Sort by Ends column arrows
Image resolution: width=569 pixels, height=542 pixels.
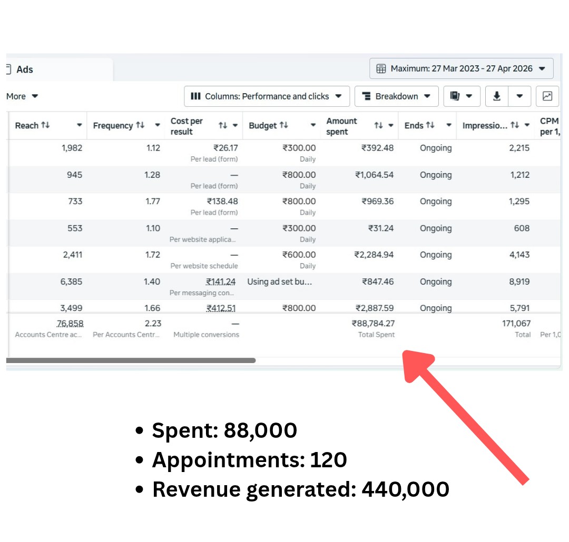[430, 125]
